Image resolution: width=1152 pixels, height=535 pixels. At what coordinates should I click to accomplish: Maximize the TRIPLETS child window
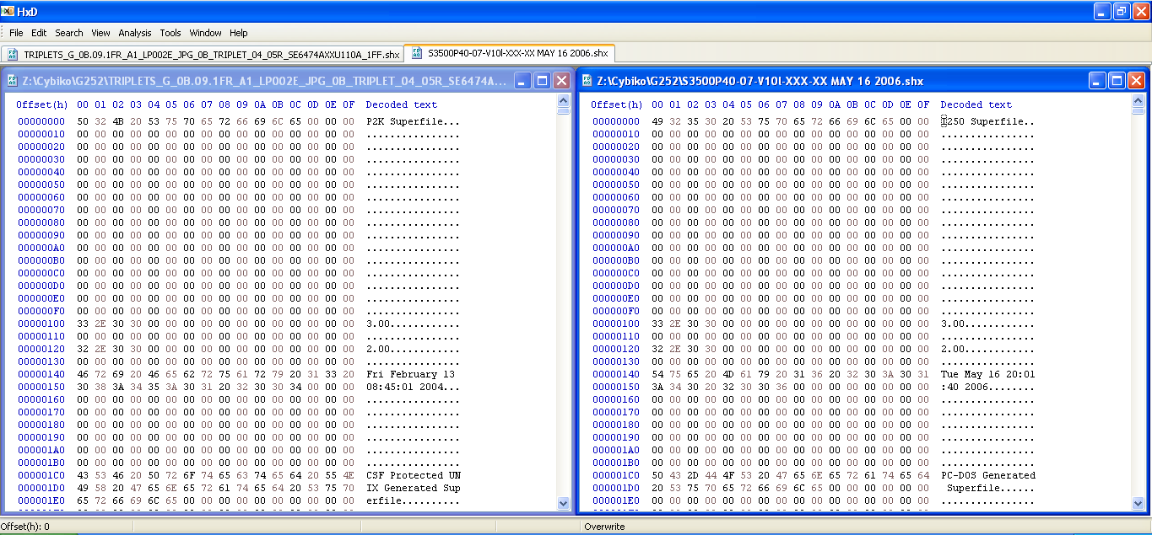click(x=543, y=81)
